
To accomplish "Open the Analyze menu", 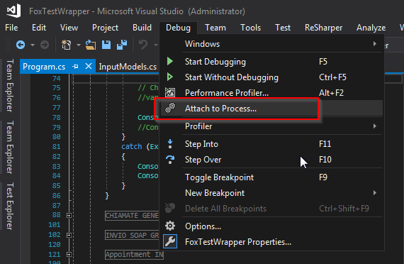I will 371,28.
